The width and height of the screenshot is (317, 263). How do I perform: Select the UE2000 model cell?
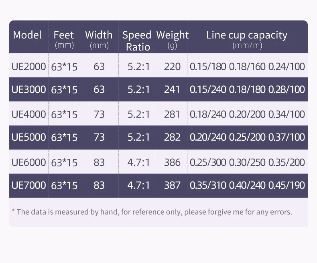click(x=29, y=67)
